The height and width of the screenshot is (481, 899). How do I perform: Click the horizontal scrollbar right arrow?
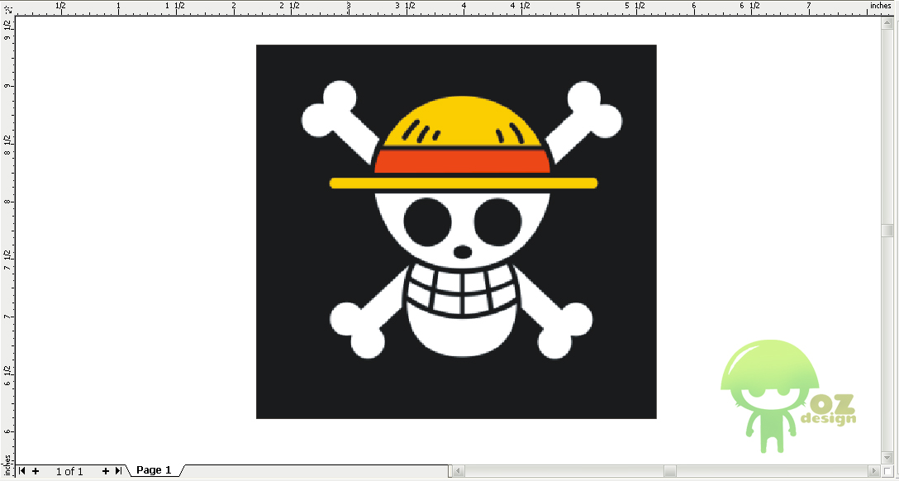(873, 471)
